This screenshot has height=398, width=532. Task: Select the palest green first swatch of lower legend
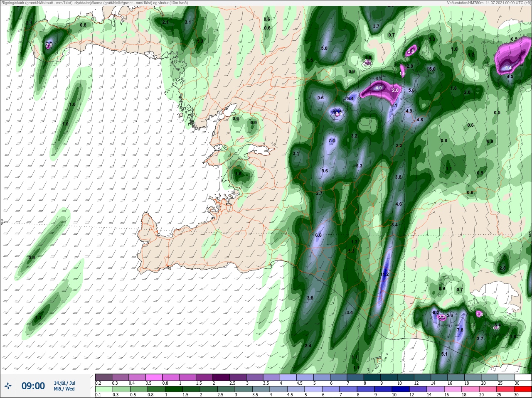pyautogui.click(x=103, y=389)
